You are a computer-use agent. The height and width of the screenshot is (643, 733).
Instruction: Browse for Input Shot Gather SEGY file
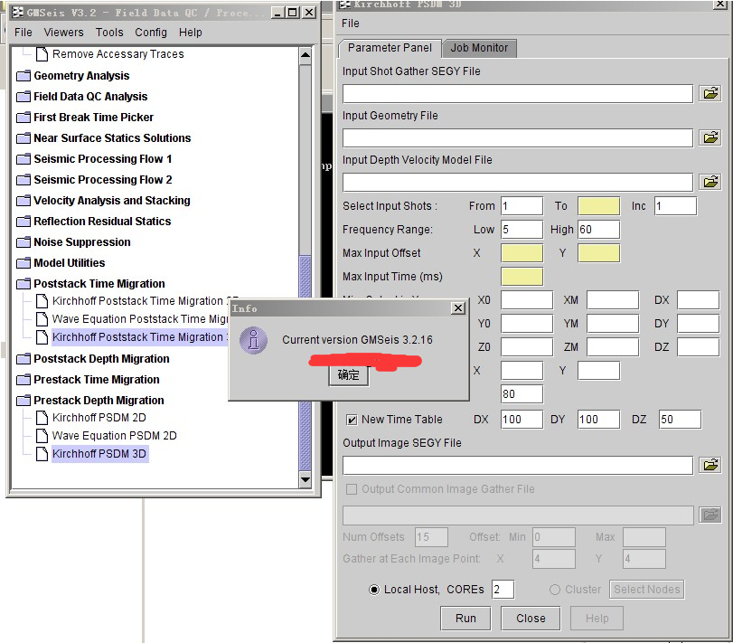point(710,93)
